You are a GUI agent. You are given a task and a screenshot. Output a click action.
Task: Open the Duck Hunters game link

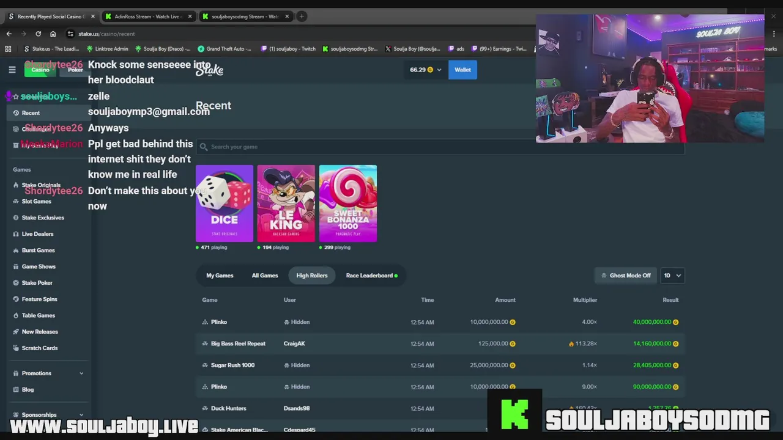click(x=228, y=408)
